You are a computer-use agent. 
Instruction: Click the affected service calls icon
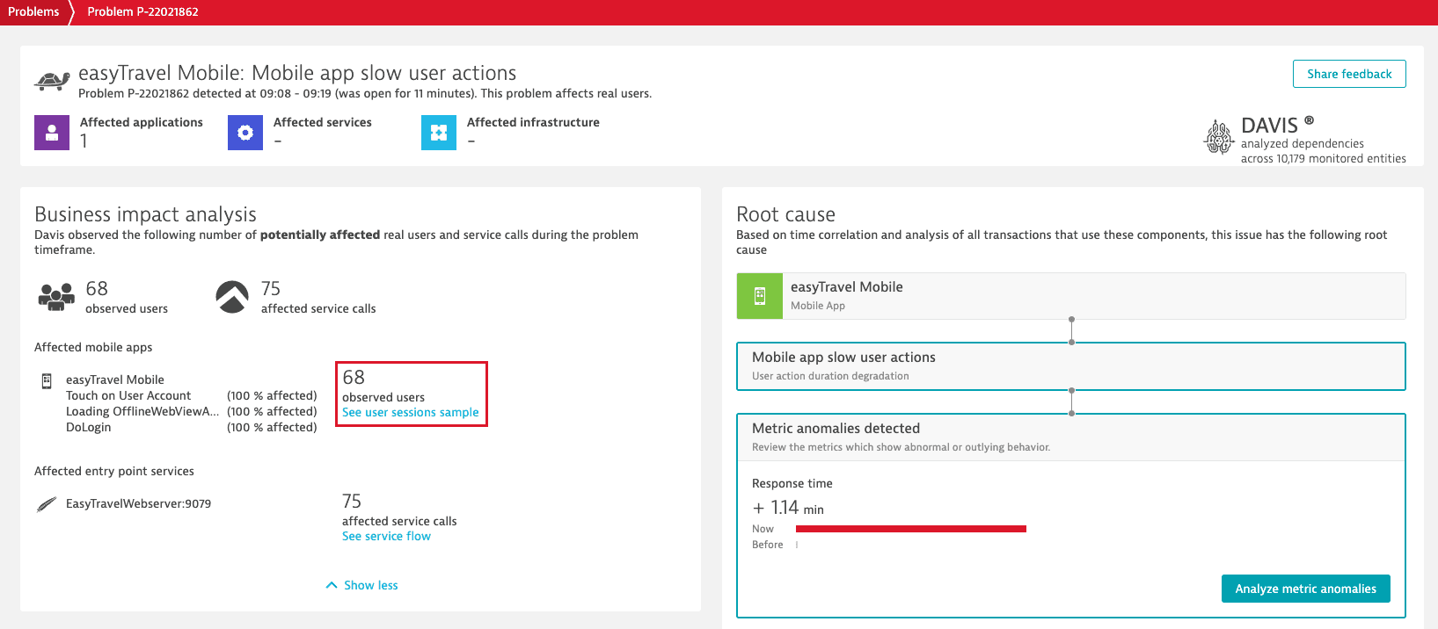pyautogui.click(x=232, y=297)
